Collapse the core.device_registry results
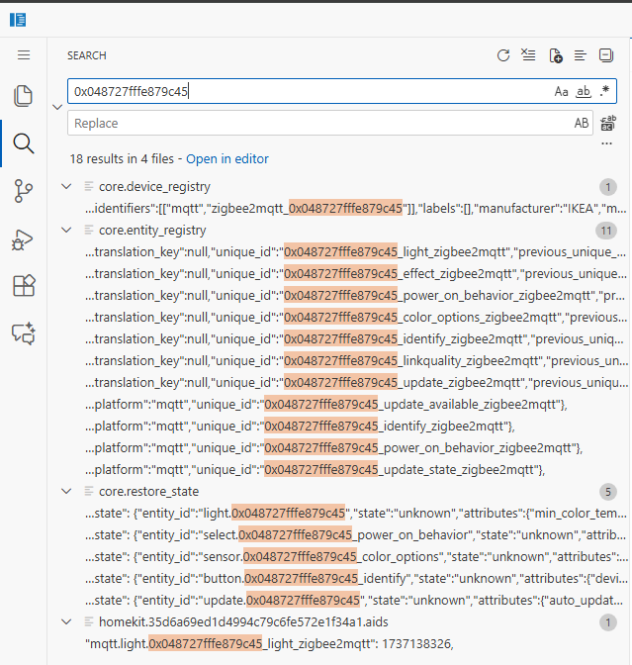The width and height of the screenshot is (632, 665). coord(66,186)
